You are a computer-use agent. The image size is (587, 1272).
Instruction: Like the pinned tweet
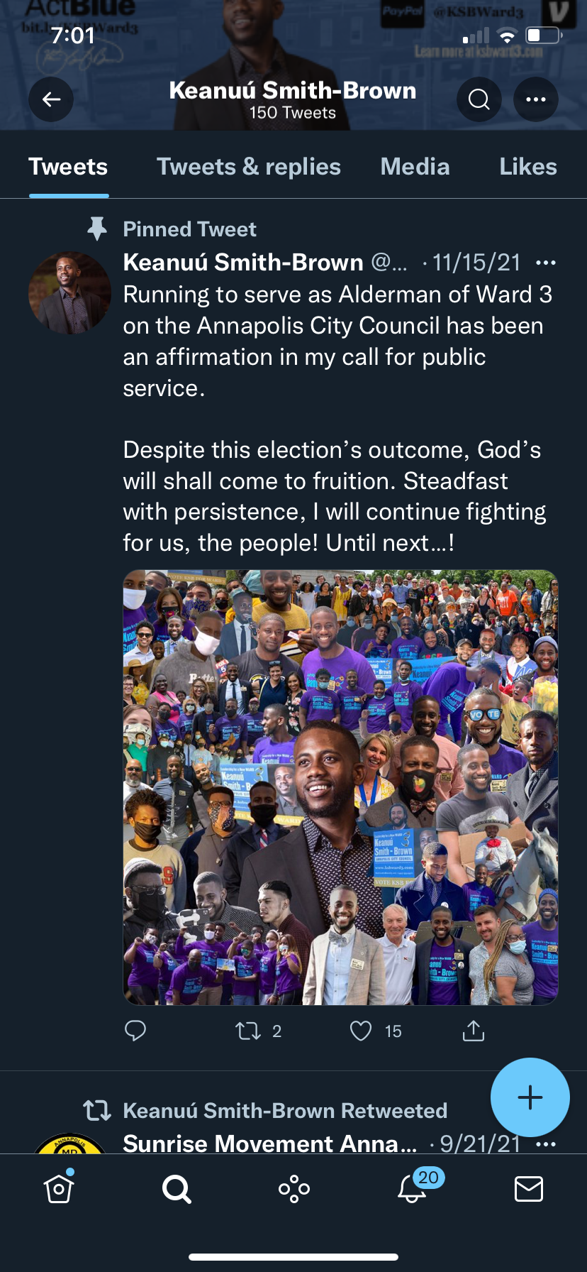pyautogui.click(x=361, y=1030)
